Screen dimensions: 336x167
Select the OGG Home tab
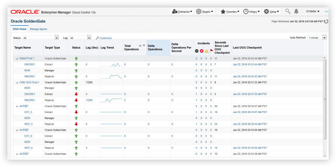click(19, 29)
